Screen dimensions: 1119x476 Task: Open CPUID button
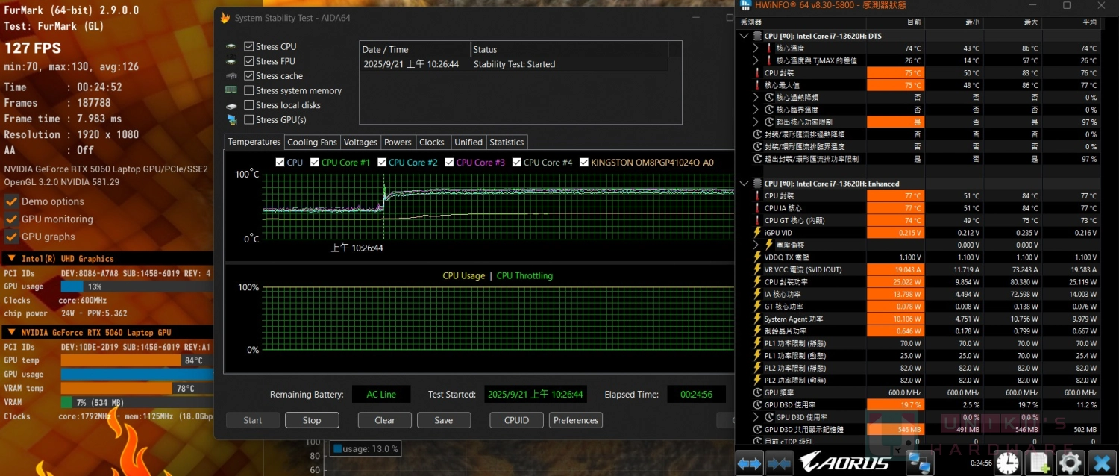point(516,420)
